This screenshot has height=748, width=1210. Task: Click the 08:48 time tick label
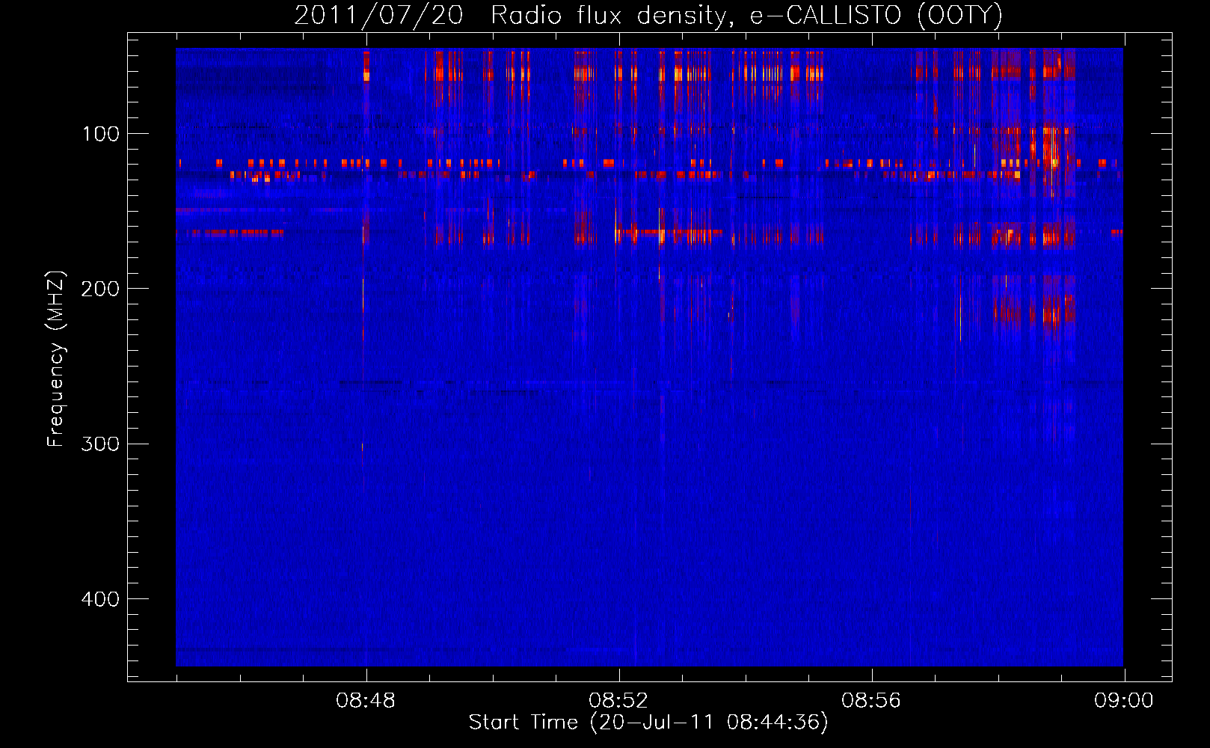click(366, 701)
